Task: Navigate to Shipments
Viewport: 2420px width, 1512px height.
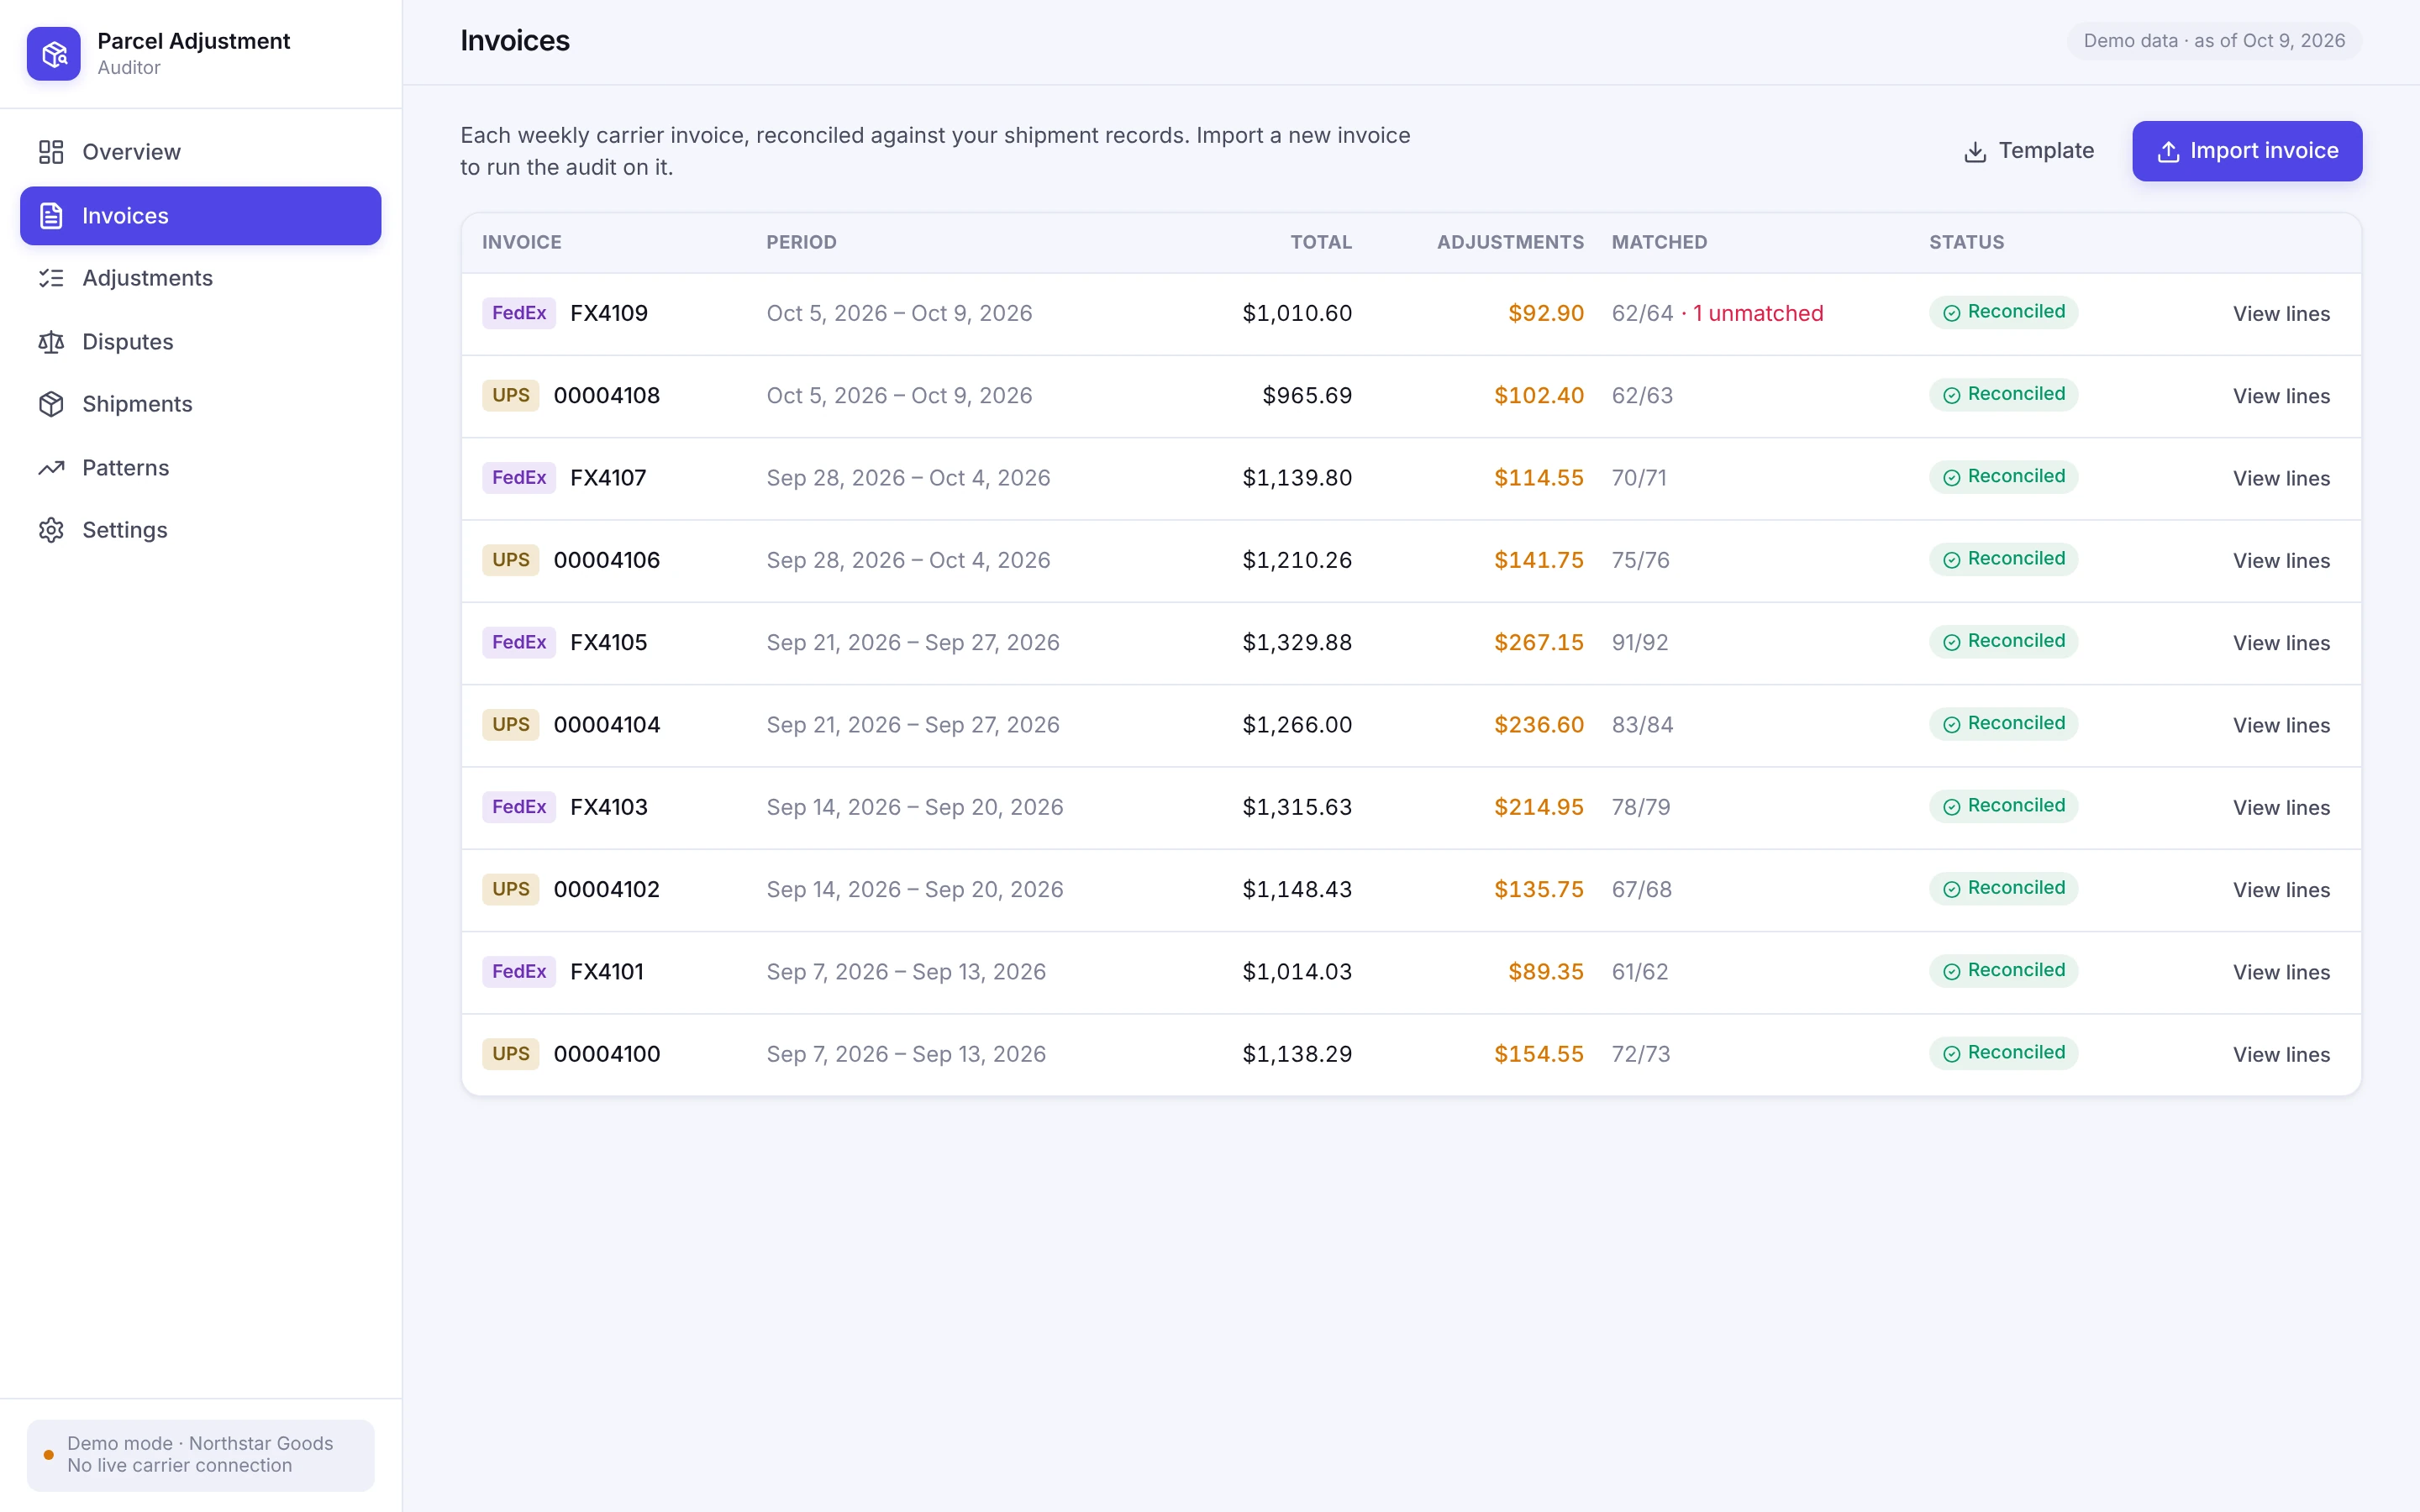Action: tap(200, 404)
